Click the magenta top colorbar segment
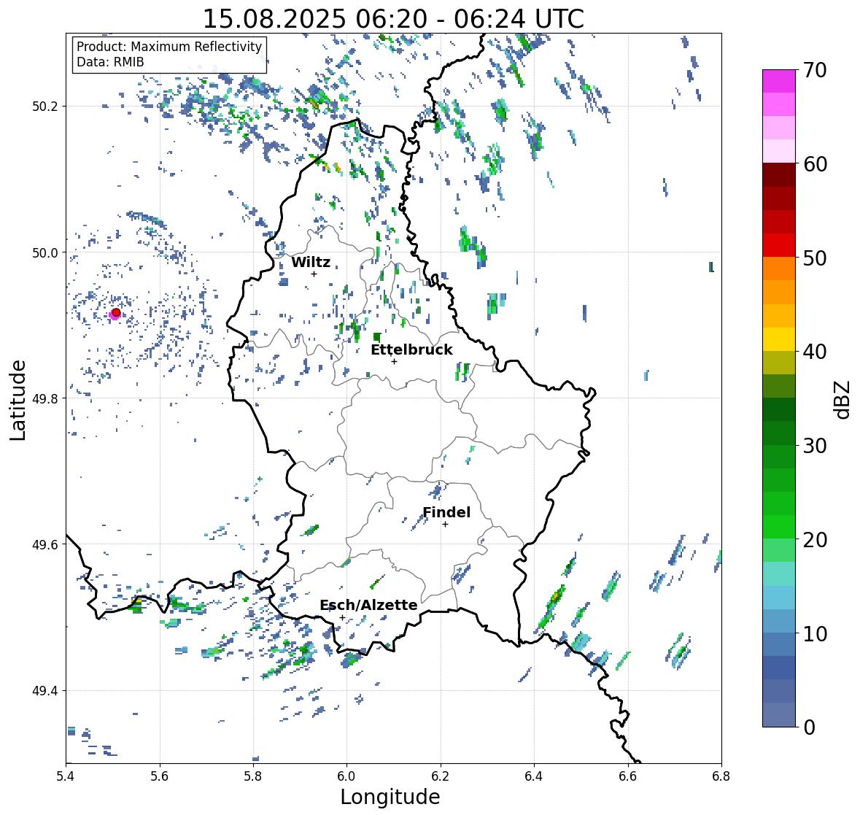860x815 pixels. [779, 81]
